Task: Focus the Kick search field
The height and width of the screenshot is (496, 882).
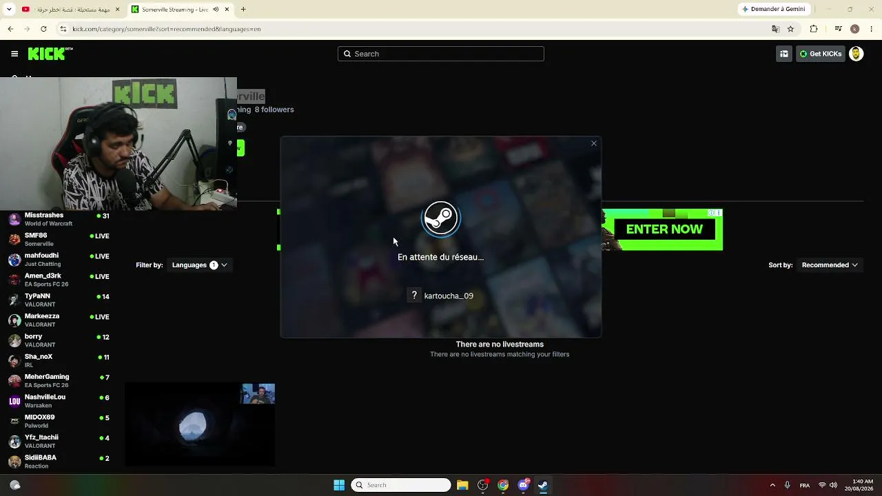Action: click(x=441, y=54)
